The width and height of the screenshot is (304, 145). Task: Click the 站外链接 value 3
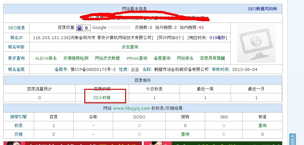tap(175, 28)
